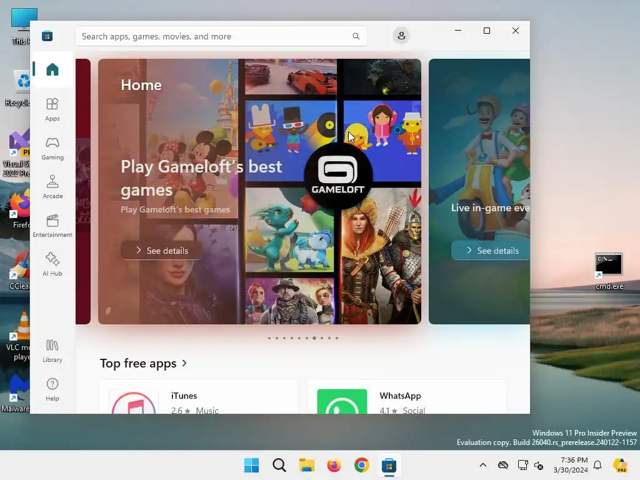Screen dimensions: 640x480
Task: Open Help in the Store sidebar
Action: pyautogui.click(x=52, y=390)
